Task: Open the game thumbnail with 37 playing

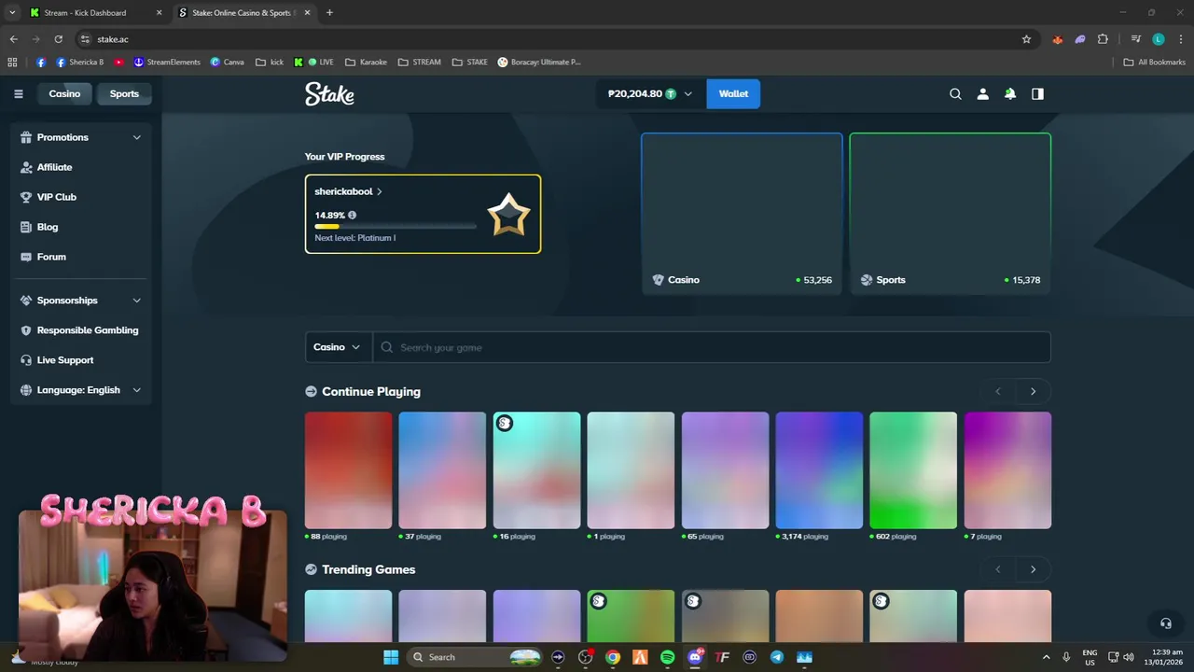Action: pos(442,470)
